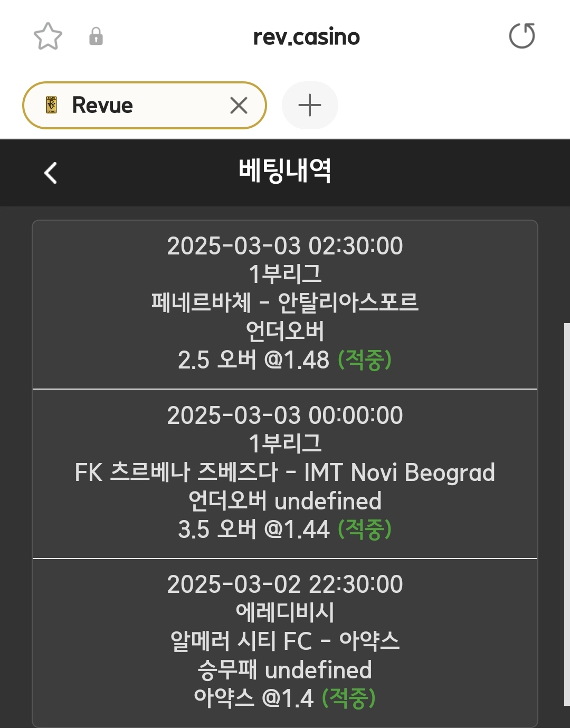Close the Revue tab
570x728 pixels.
239,106
